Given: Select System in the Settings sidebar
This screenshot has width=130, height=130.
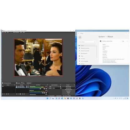Looking at the screenshot, I should pyautogui.click(x=87, y=46).
